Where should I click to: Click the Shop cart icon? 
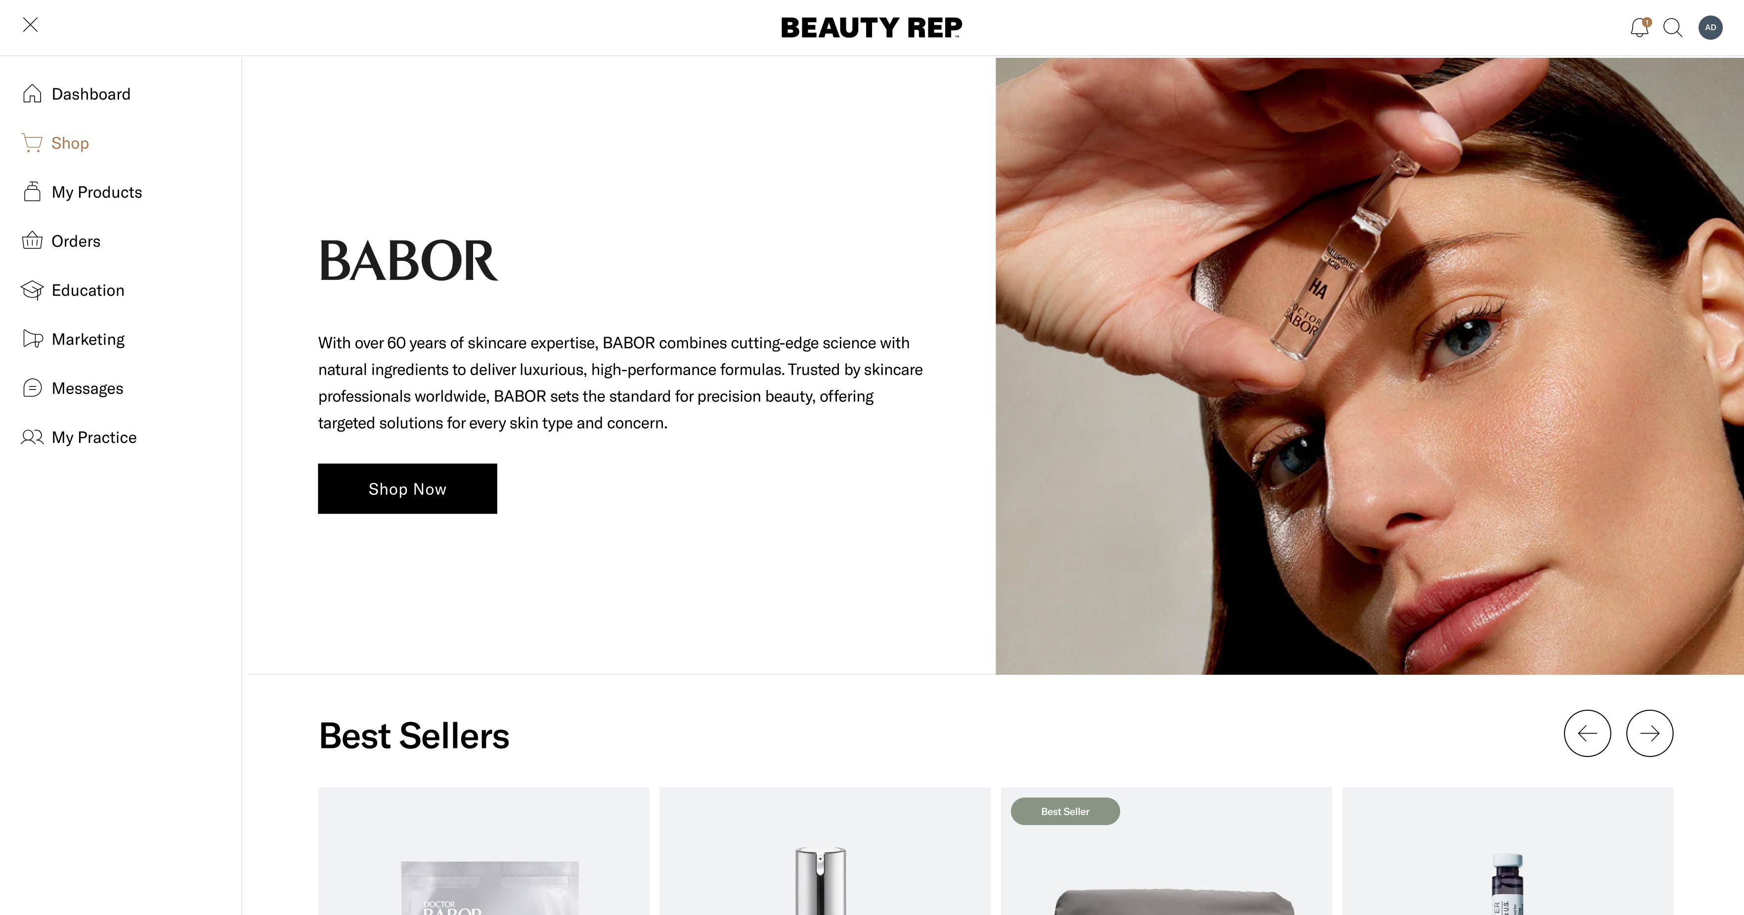click(32, 143)
